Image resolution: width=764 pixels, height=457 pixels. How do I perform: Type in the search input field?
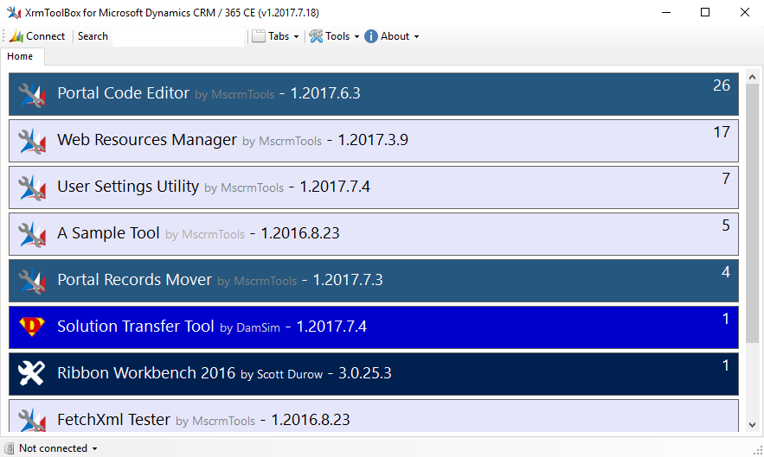(x=178, y=36)
